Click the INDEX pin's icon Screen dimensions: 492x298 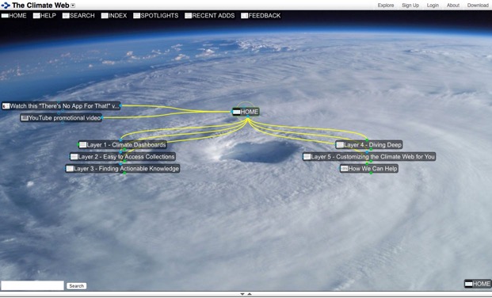point(105,15)
